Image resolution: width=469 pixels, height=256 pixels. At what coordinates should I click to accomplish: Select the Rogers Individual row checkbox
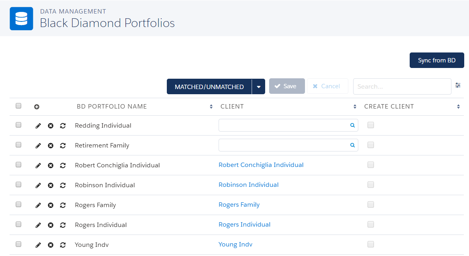(x=19, y=224)
